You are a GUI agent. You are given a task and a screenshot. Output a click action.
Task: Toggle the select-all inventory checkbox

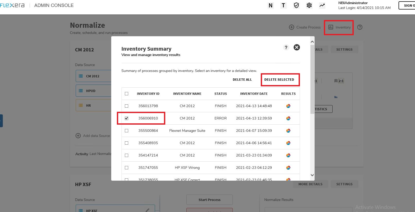[x=126, y=94]
